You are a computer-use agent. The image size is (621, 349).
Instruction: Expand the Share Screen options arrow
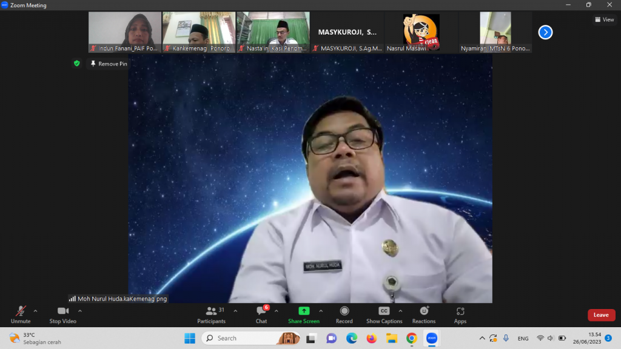point(321,311)
